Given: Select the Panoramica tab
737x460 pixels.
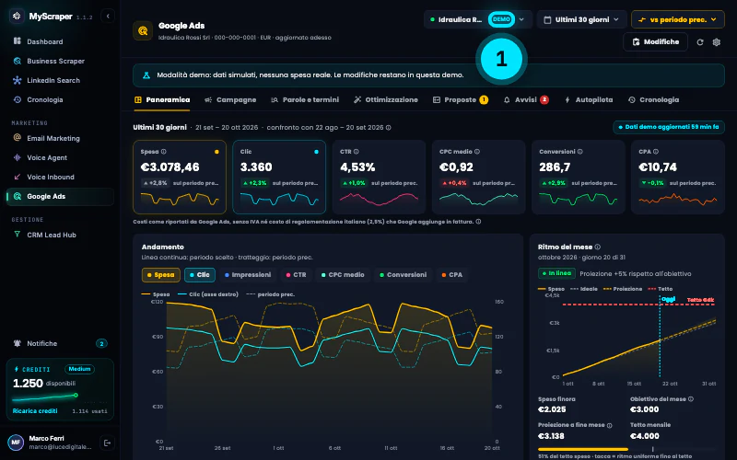Looking at the screenshot, I should [x=162, y=100].
